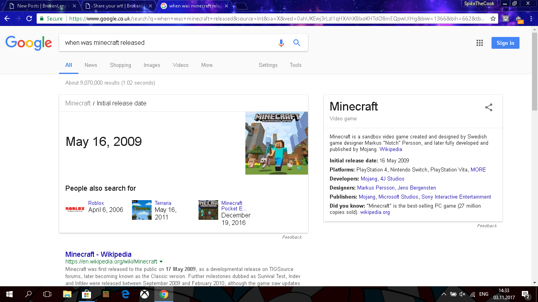Click the blue magnifier search icon
This screenshot has width=538, height=302.
pyautogui.click(x=297, y=43)
